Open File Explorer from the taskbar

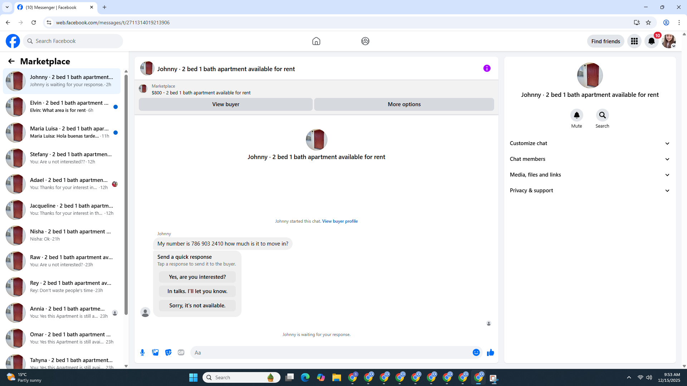(x=337, y=377)
